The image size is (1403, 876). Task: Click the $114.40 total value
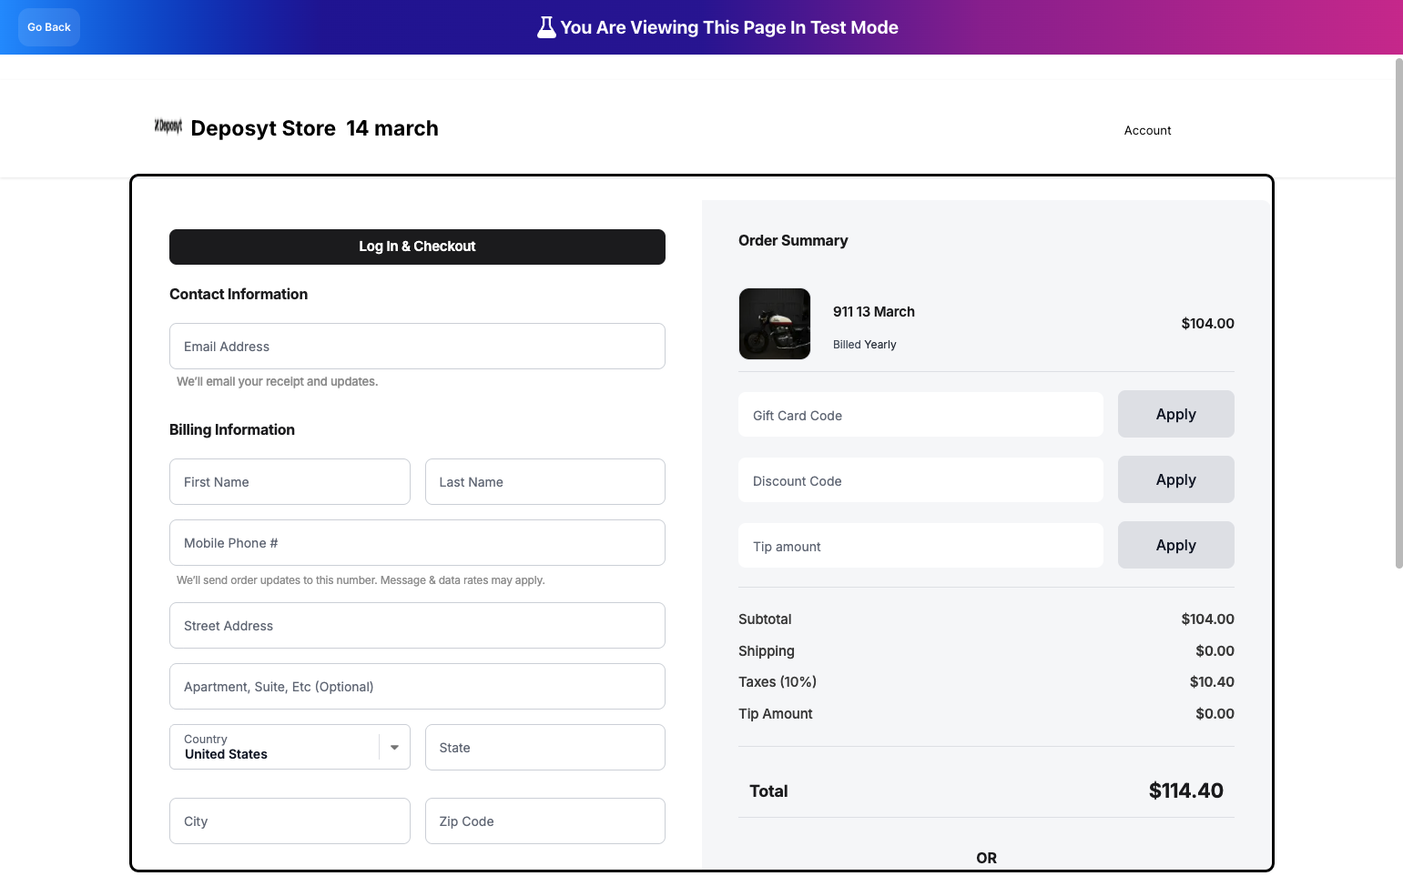click(1185, 790)
